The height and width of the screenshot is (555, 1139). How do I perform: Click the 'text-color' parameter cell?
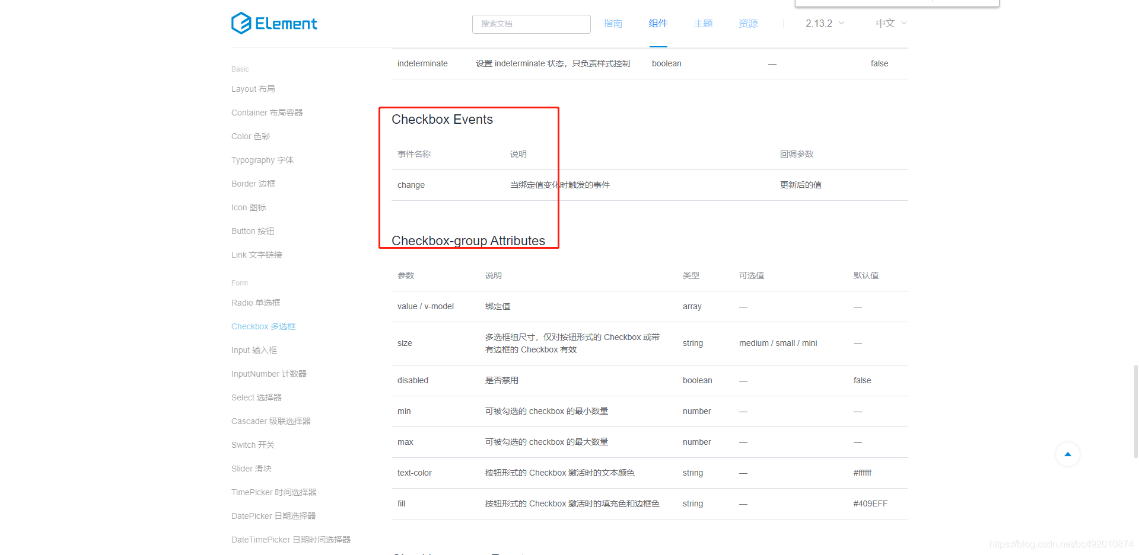(x=415, y=473)
